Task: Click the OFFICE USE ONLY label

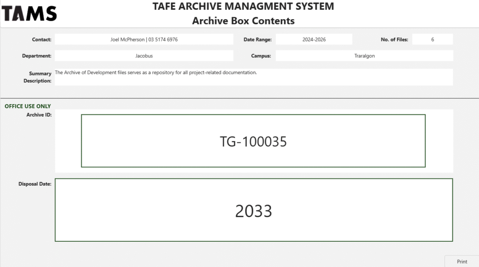Action: 28,106
